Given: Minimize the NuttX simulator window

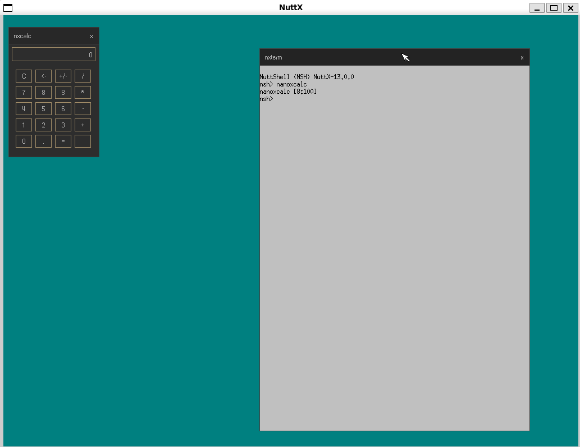Looking at the screenshot, I should 537,8.
